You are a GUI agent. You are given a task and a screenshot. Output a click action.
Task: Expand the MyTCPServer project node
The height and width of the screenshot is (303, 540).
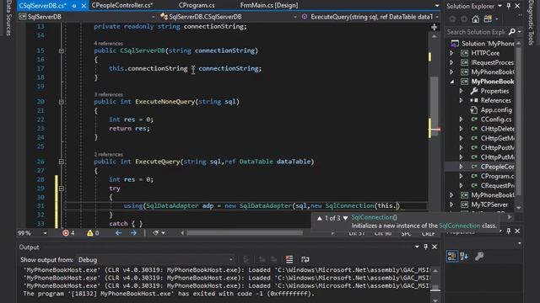452,205
